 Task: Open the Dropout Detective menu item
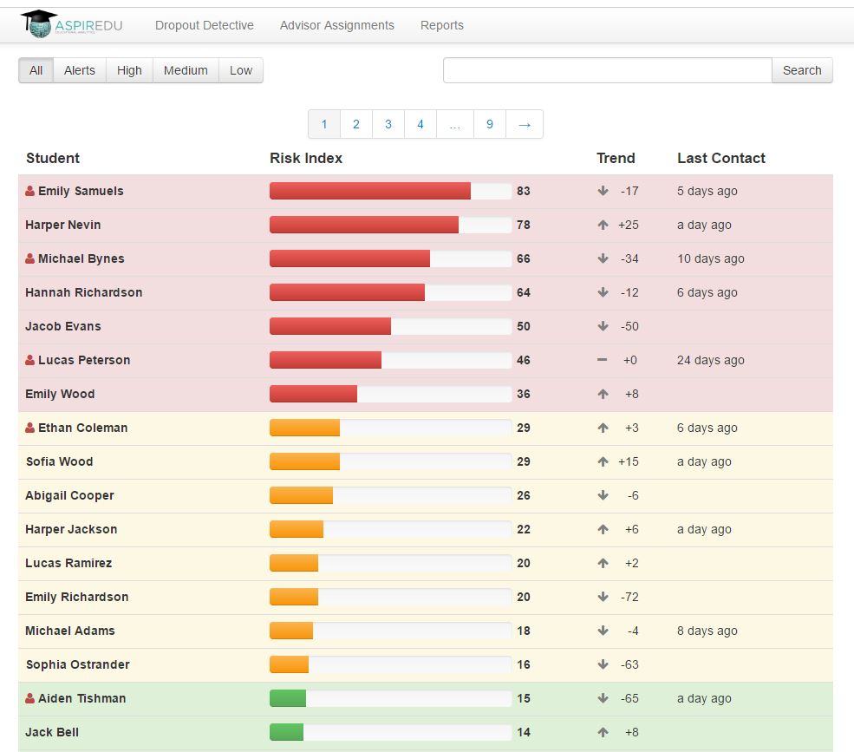click(205, 25)
